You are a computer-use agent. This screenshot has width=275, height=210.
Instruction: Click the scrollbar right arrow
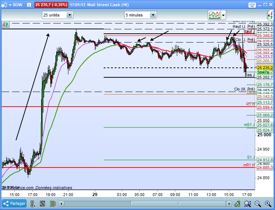click(x=229, y=204)
